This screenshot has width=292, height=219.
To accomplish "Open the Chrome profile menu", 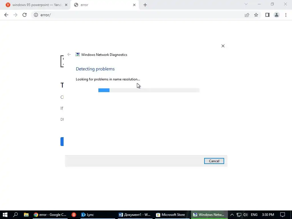I will [277, 15].
